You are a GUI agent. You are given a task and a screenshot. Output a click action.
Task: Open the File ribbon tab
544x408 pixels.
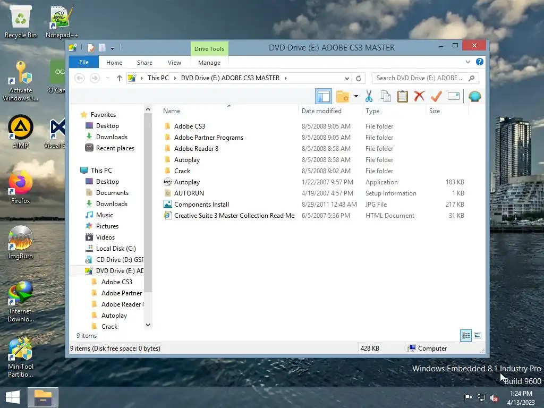click(84, 63)
